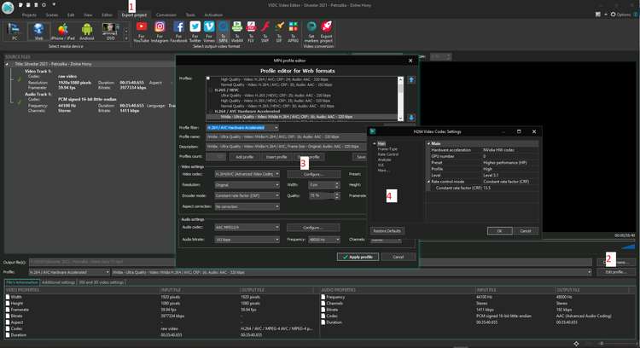The image size is (640, 348).
Task: Choose the For Vimeo output format
Action: click(x=209, y=32)
